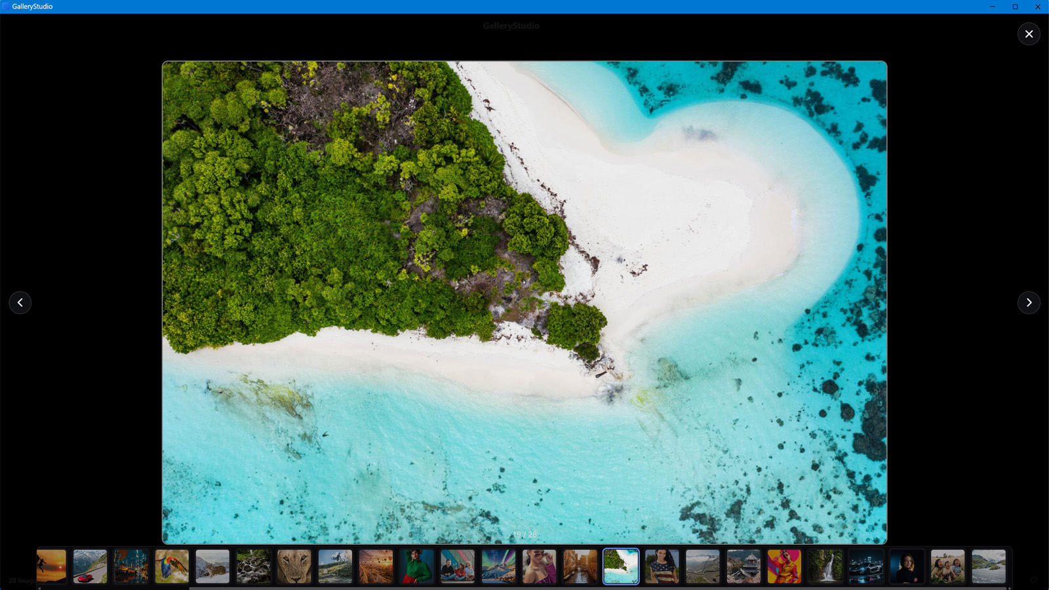Open the hot air balloons thumbnail
The width and height of the screenshot is (1049, 590).
[376, 566]
